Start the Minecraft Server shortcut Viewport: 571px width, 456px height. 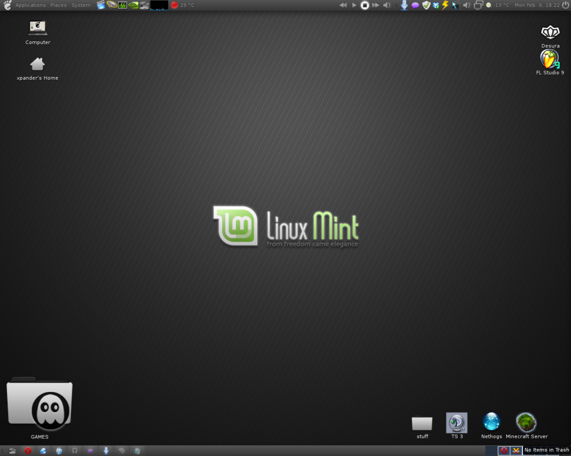pyautogui.click(x=526, y=422)
